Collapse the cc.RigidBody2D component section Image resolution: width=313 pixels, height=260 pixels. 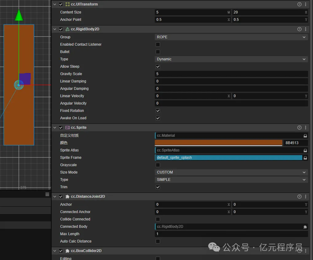55,29
